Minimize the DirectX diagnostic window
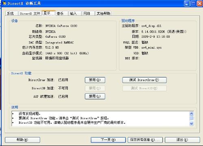 (x=187, y=4)
